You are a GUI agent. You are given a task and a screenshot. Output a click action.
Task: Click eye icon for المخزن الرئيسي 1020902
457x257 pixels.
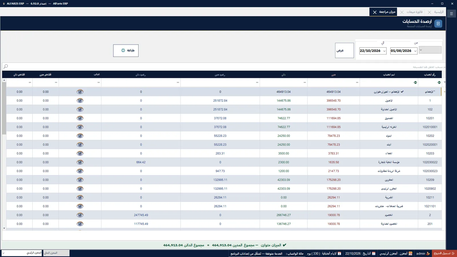(x=80, y=188)
